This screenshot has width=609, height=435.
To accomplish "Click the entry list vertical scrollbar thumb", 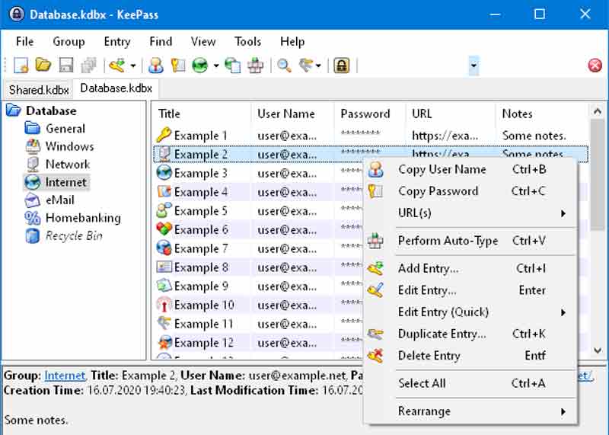I will [597, 175].
